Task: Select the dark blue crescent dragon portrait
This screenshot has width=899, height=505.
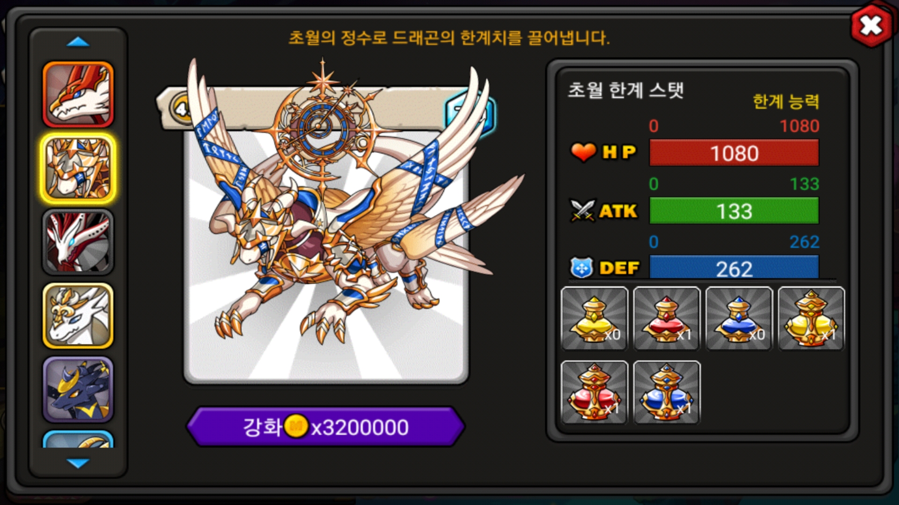Action: (78, 390)
